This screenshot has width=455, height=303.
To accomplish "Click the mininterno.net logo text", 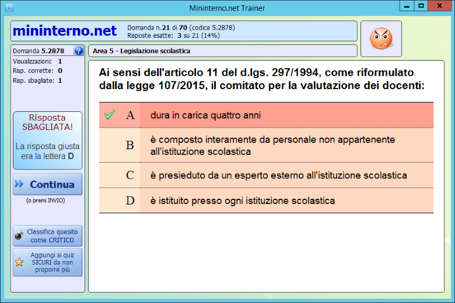I will tap(65, 31).
